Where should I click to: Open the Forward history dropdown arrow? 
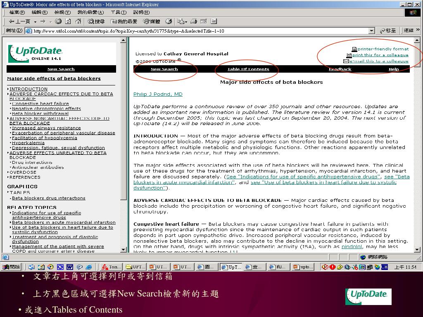[50, 21]
